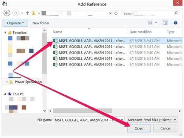Click the File name input field
Screen dimensions: 184x138
pos(87,120)
